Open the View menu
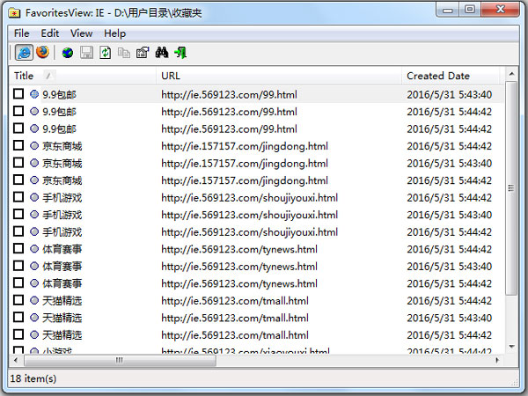 [x=81, y=33]
